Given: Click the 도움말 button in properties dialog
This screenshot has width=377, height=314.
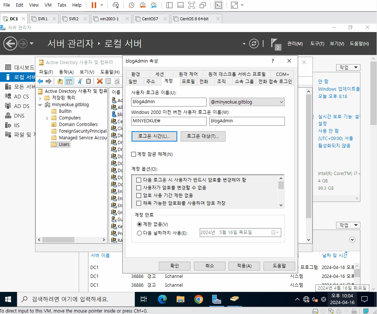Looking at the screenshot, I should 279,266.
